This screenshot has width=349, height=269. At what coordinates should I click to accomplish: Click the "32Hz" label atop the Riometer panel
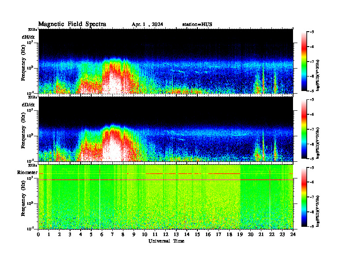(33, 165)
